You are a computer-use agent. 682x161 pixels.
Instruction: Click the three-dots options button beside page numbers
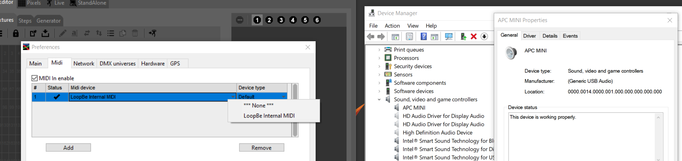240,20
